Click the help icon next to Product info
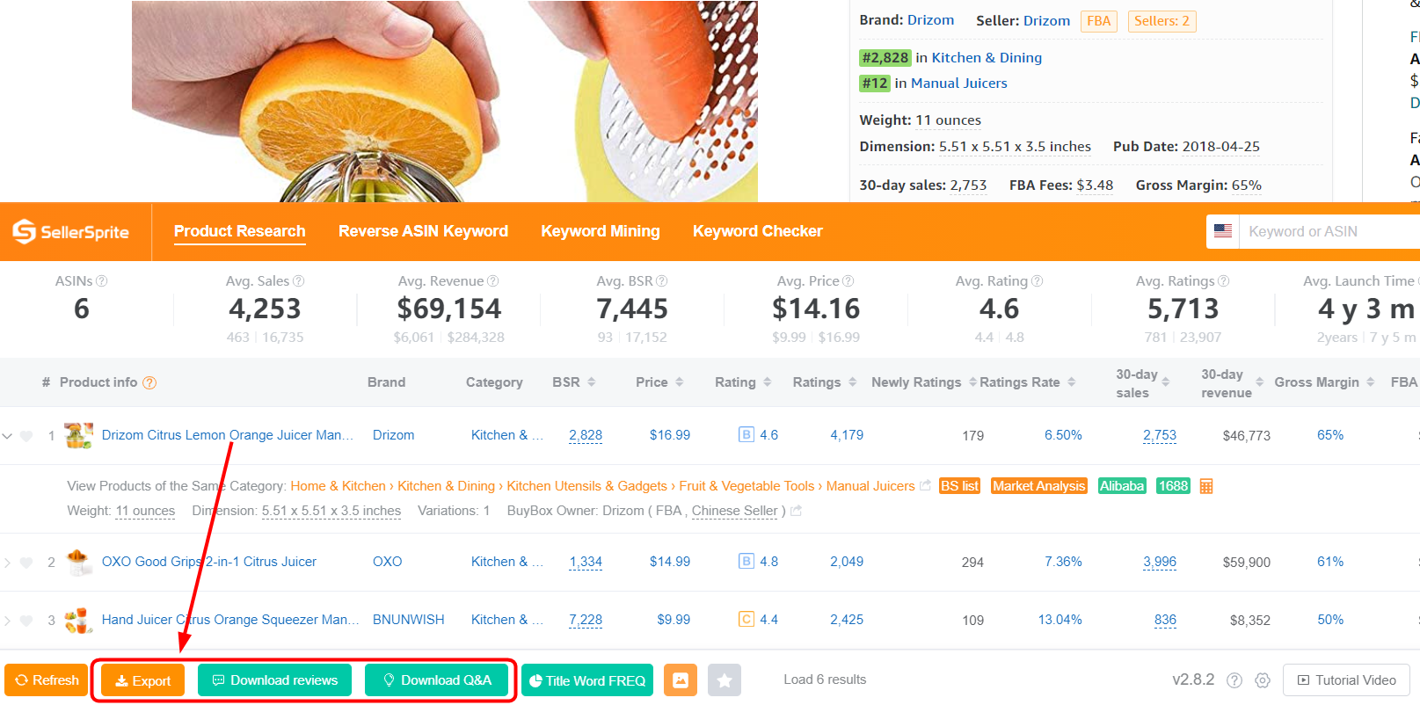The image size is (1420, 705). 149,382
